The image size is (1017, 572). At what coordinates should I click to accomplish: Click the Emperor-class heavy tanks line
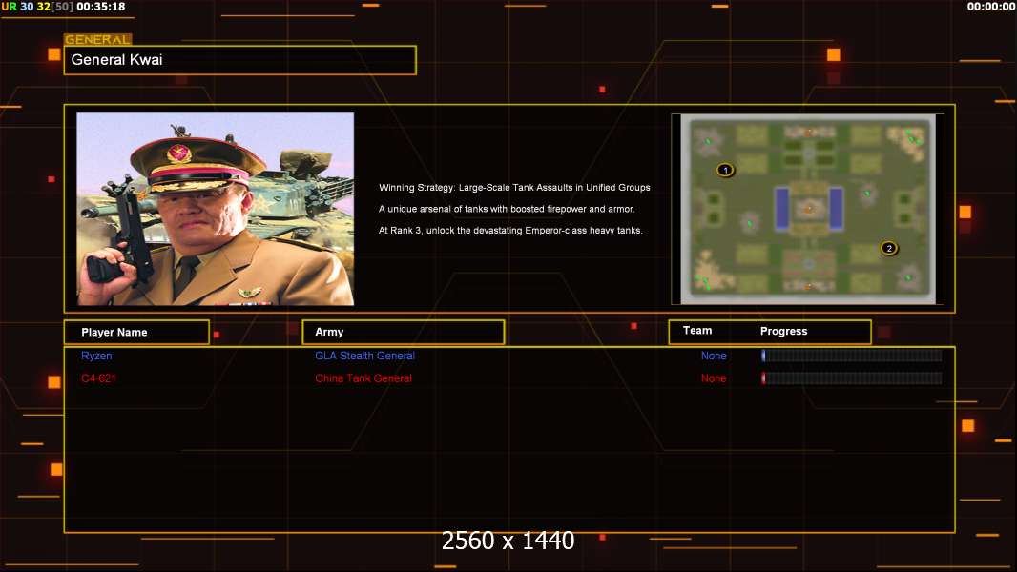pos(510,230)
